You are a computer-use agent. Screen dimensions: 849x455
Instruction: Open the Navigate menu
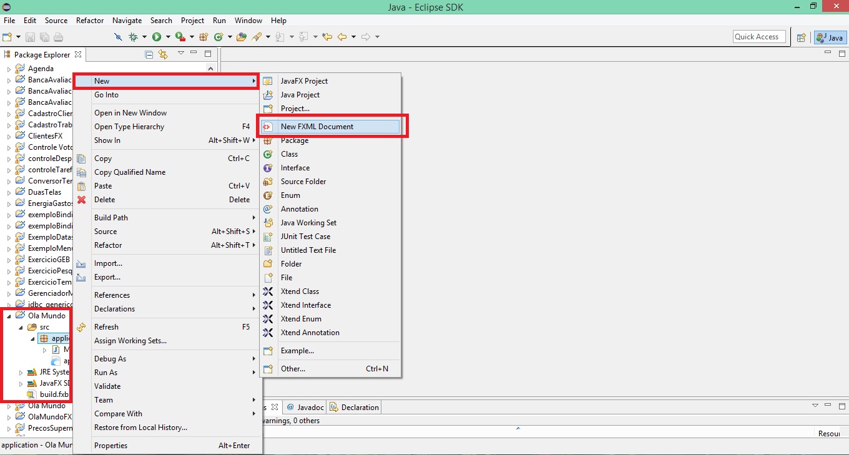pyautogui.click(x=127, y=21)
